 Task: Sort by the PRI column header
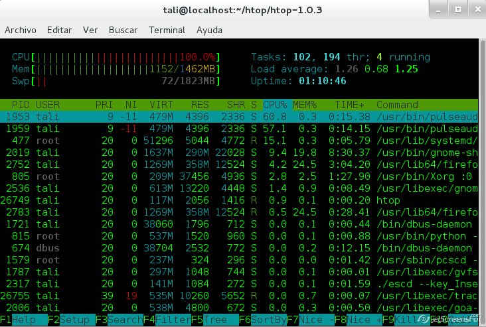(x=104, y=105)
